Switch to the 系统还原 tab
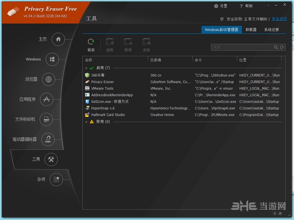This screenshot has width=294, height=220. [271, 29]
